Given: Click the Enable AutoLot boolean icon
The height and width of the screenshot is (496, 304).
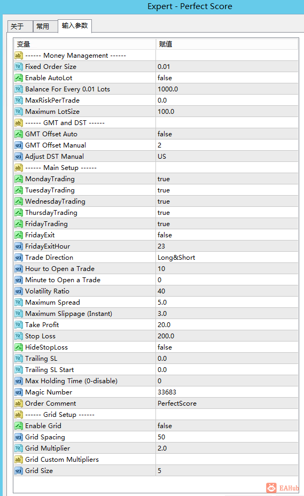Looking at the screenshot, I should point(19,78).
